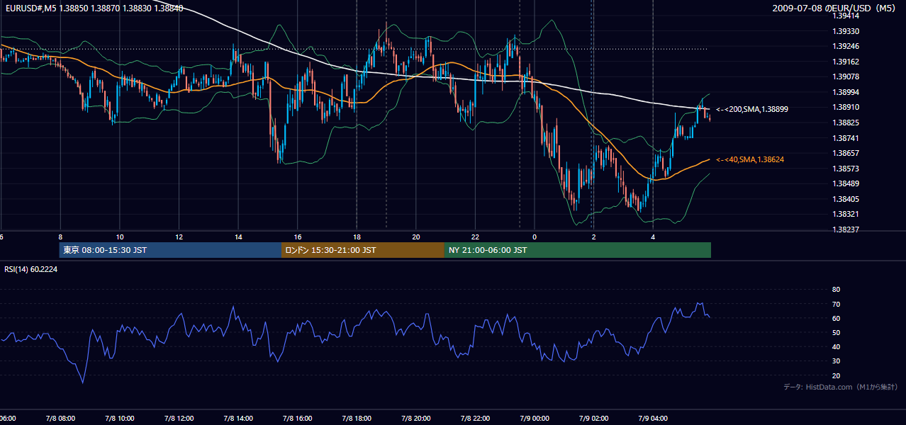Click price axis value 1.38994
Image resolution: width=906 pixels, height=425 pixels.
click(846, 92)
